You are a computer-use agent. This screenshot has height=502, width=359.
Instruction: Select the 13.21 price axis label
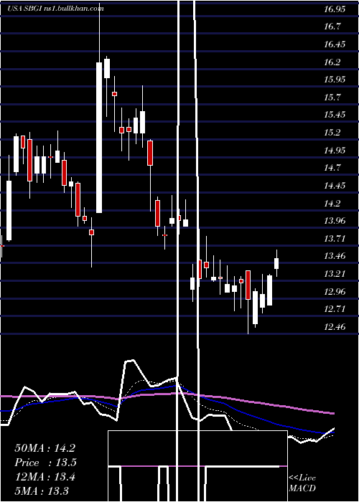[x=335, y=274]
